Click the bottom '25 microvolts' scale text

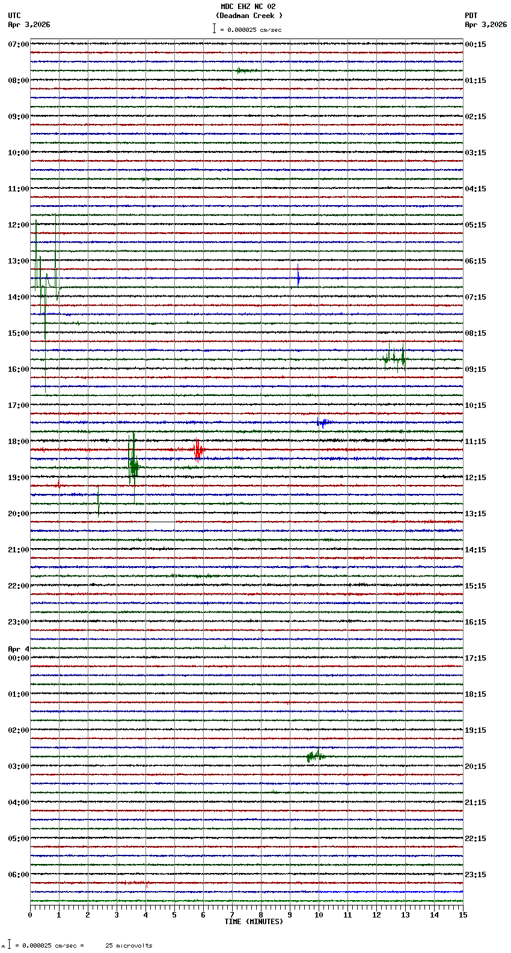129,946
